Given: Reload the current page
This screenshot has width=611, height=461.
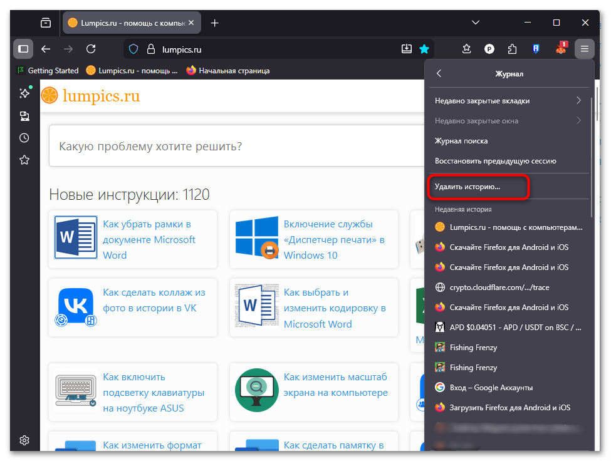Looking at the screenshot, I should [x=91, y=49].
